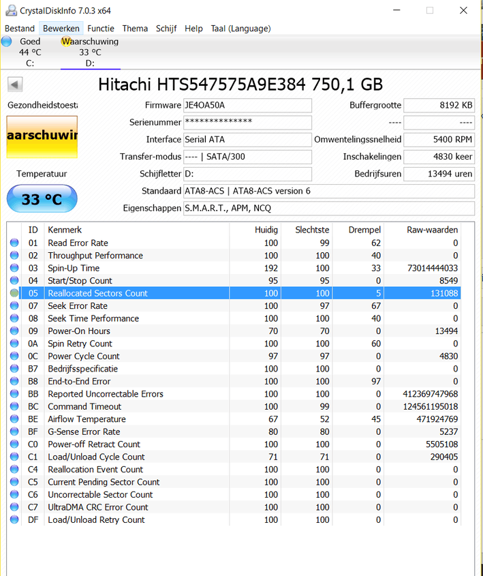
Task: Click the status icon for Current Pending Sector Count
Action: (14, 482)
